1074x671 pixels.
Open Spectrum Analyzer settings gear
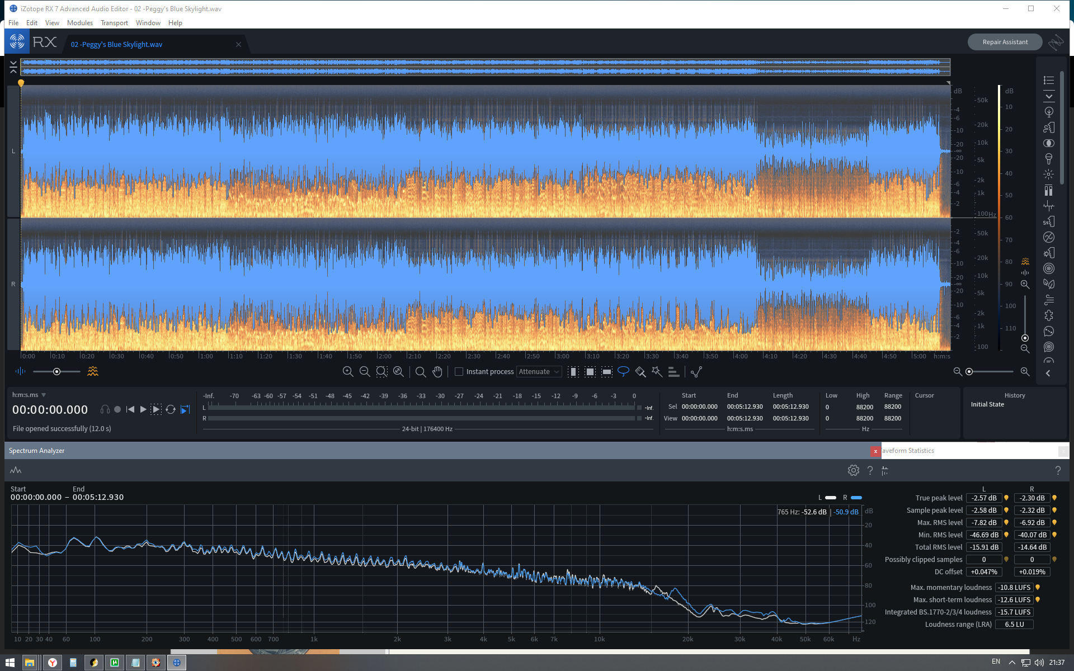(x=853, y=470)
